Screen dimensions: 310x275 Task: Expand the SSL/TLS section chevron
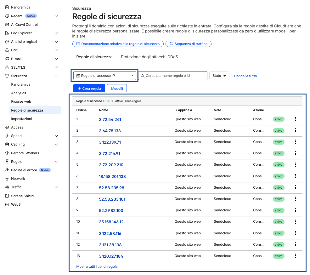(x=56, y=67)
